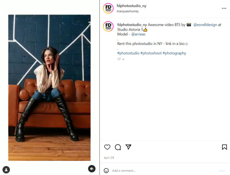230x175 pixels.
Task: Open comments via speech bubble icon
Action: (x=118, y=147)
